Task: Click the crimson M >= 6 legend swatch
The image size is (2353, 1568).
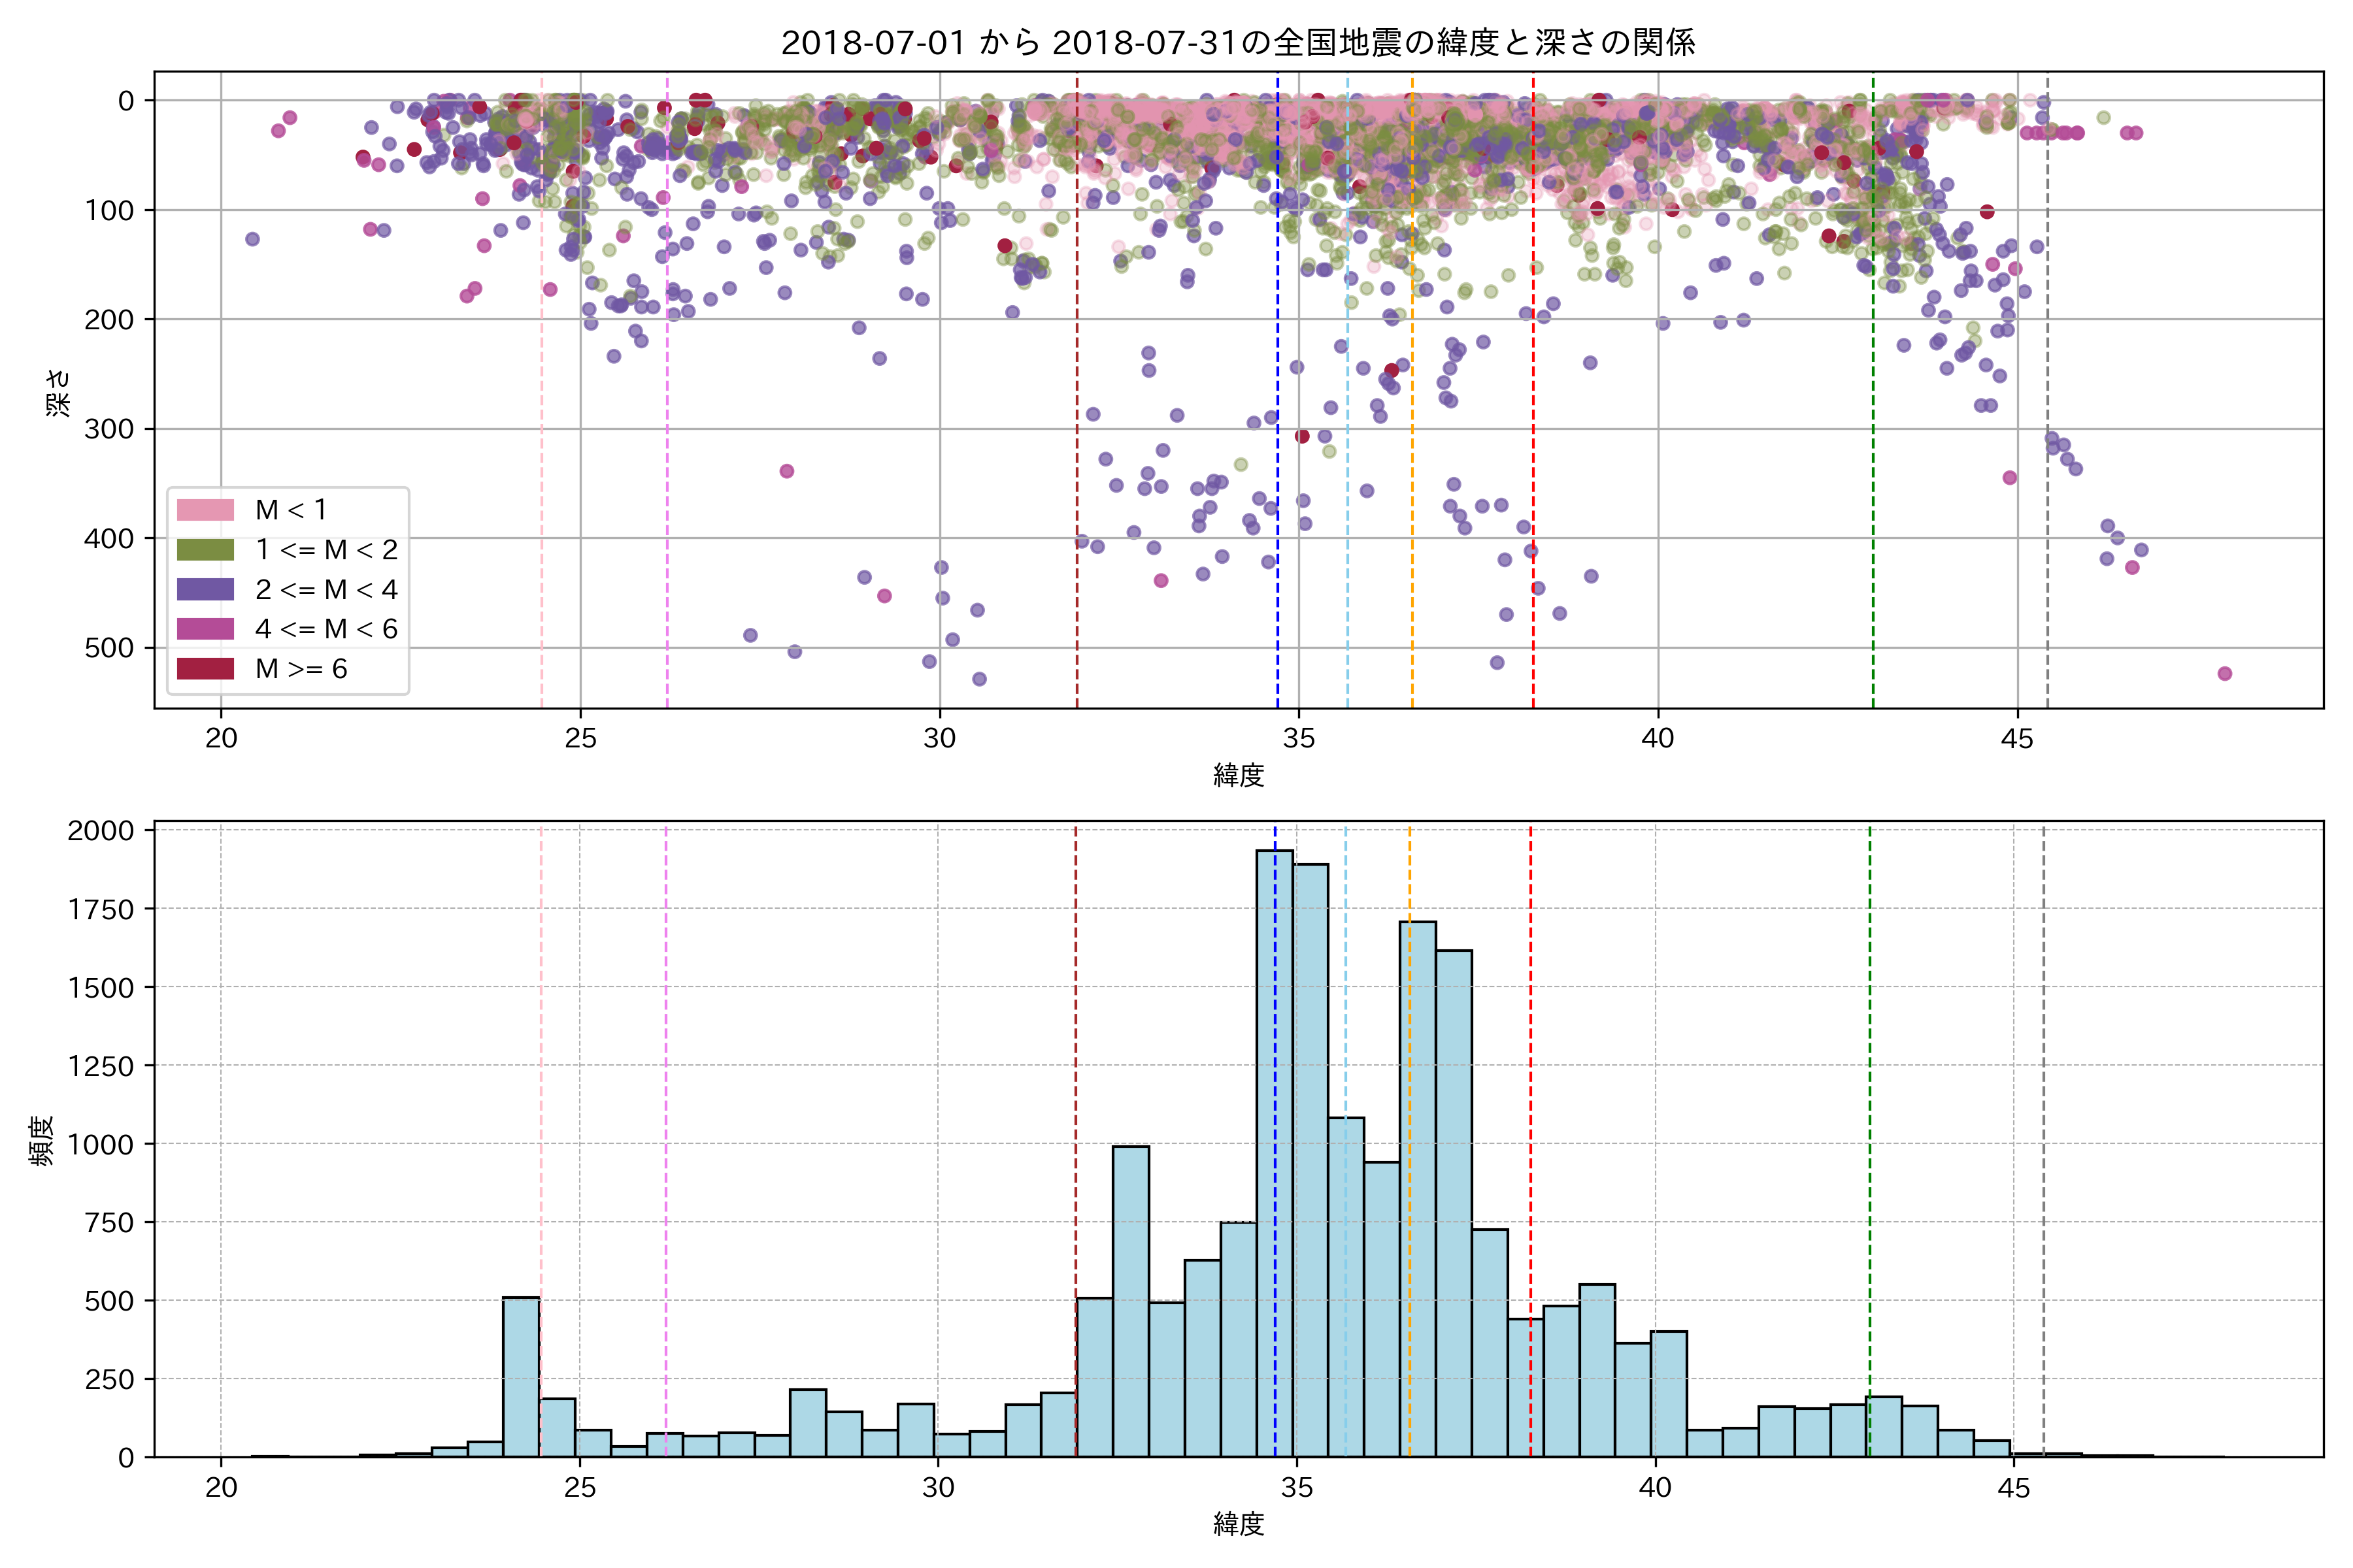Action: pyautogui.click(x=205, y=668)
